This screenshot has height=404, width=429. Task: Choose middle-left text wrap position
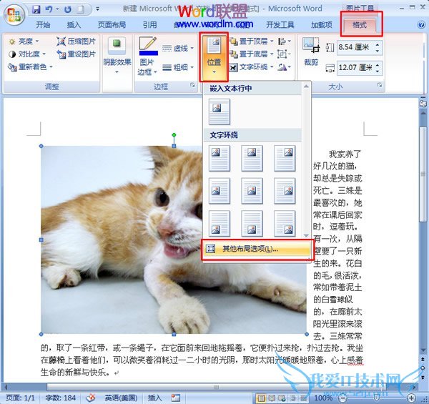coord(220,191)
